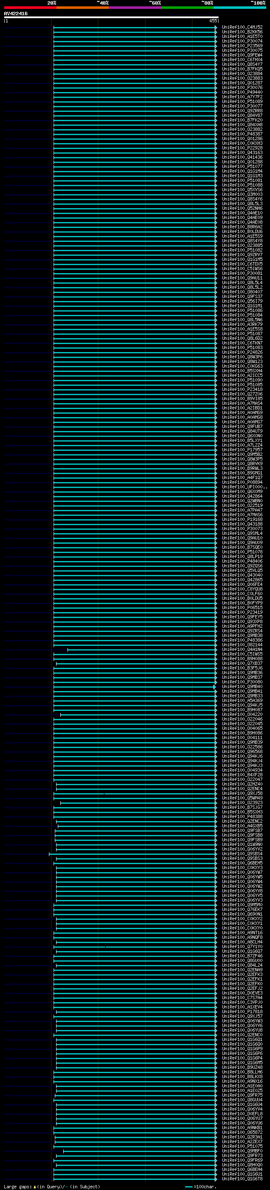Image resolution: width=270 pixels, height=1190 pixels.
Task: Open the UniRef100_A1E5T0 hit label
Action: (x=242, y=36)
